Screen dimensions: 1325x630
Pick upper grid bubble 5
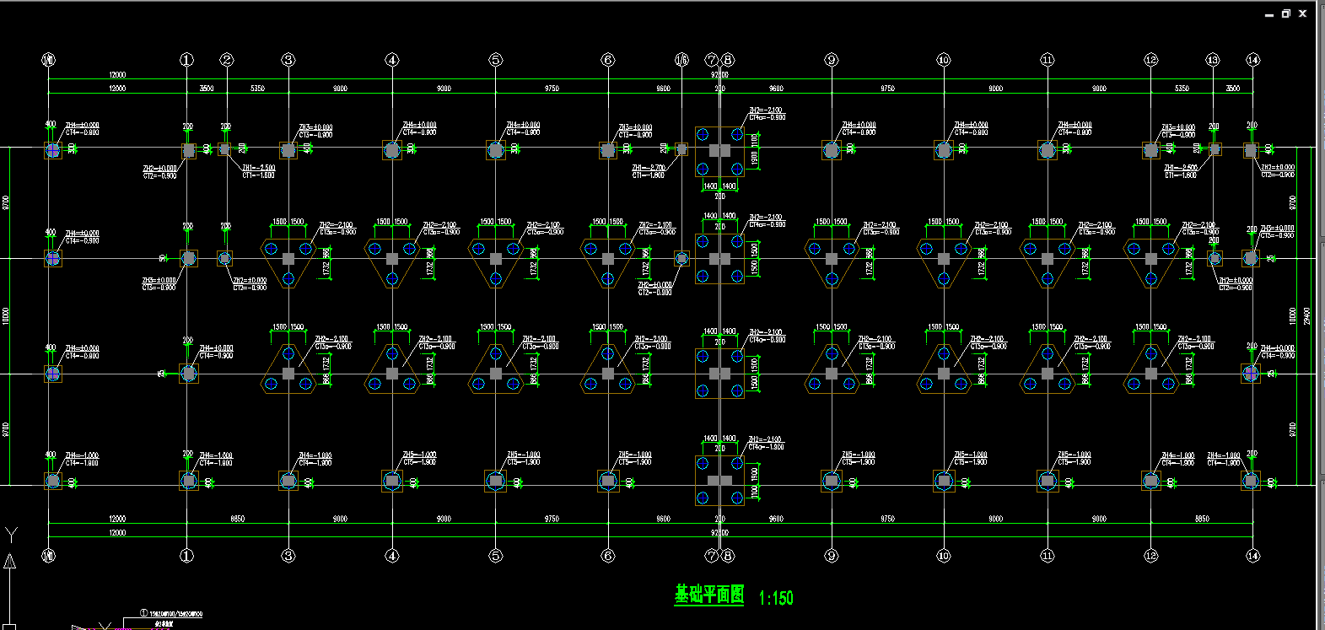coord(496,60)
